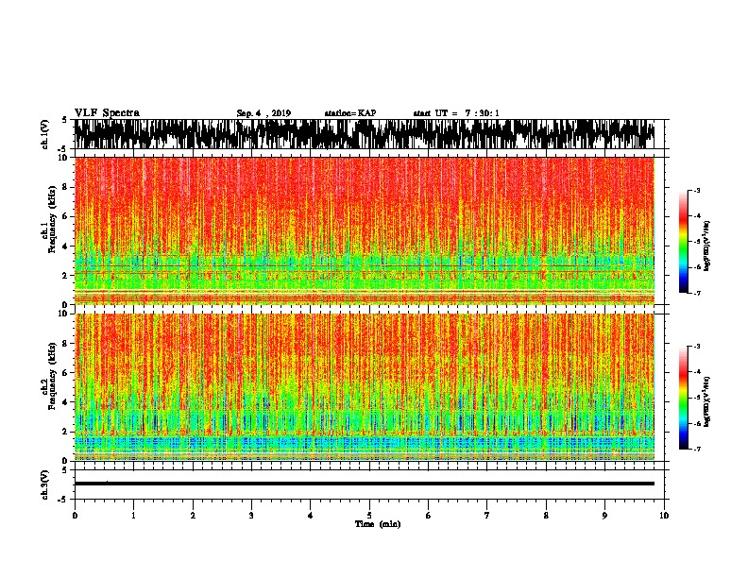748x578 pixels.
Task: Click the ch.2 spectrogram color scale bar
Action: pyautogui.click(x=683, y=398)
